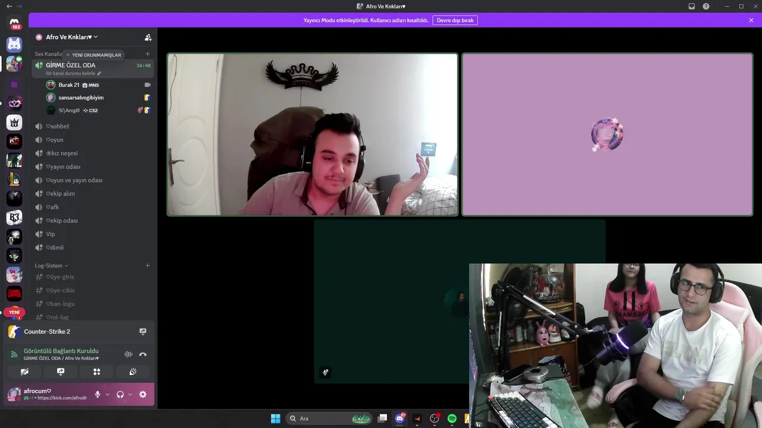
Task: Collapse the Ses Kanalları category
Action: pyautogui.click(x=49, y=54)
